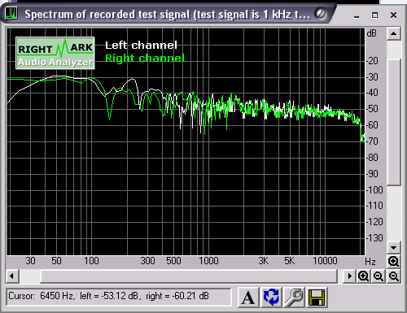
Task: Zoom out vertically with the corner minus magnifier
Action: 393,276
